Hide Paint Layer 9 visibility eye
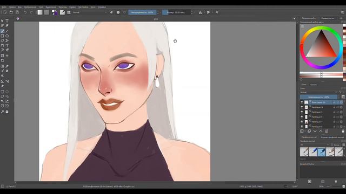This screenshot has width=346, height=194. tap(302, 112)
